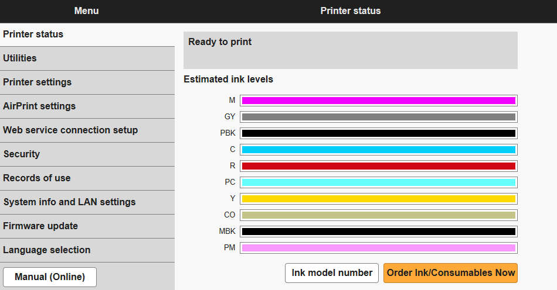Click the CO chroma optimizer level bar
This screenshot has width=557, height=290.
pos(378,215)
